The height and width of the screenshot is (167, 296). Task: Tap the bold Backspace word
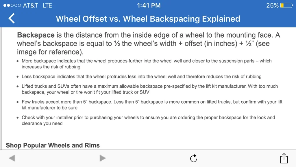(x=36, y=35)
